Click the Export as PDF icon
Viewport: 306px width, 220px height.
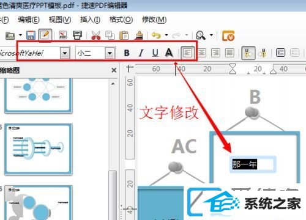(63, 35)
